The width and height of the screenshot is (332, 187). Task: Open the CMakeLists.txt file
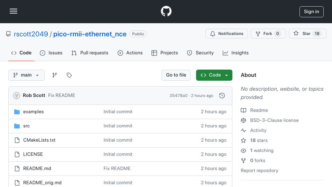[x=39, y=140]
